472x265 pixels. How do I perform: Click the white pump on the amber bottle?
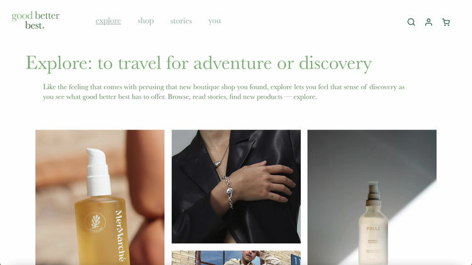coord(98,172)
